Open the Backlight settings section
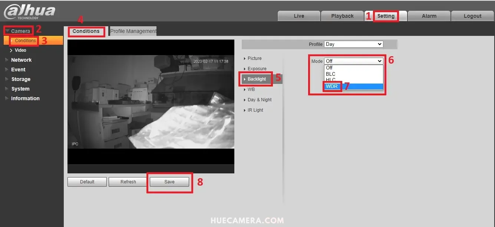The width and height of the screenshot is (495, 227). pyautogui.click(x=257, y=79)
